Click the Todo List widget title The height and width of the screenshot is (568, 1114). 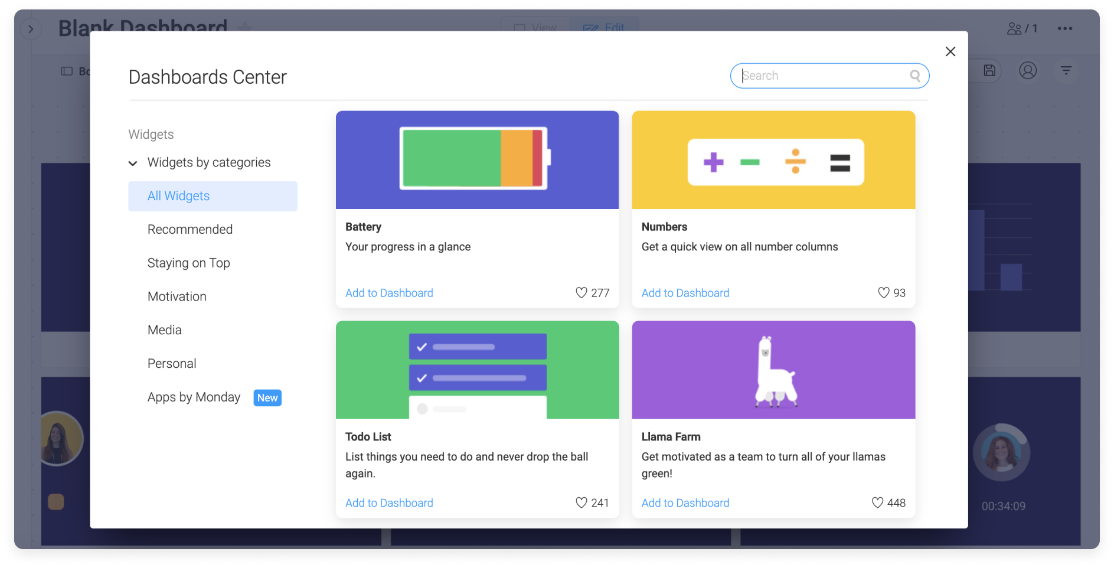point(368,437)
